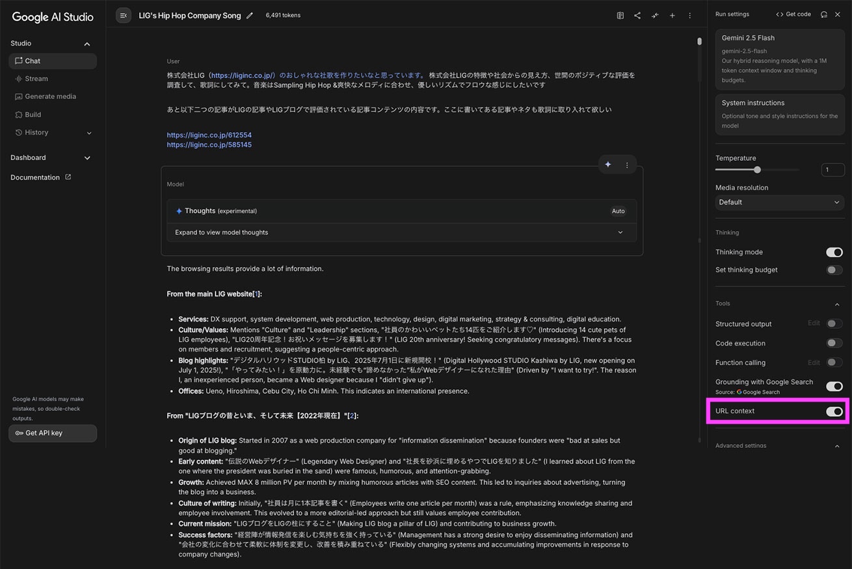This screenshot has height=569, width=852.
Task: Disable the URL context toggle
Action: tap(834, 411)
